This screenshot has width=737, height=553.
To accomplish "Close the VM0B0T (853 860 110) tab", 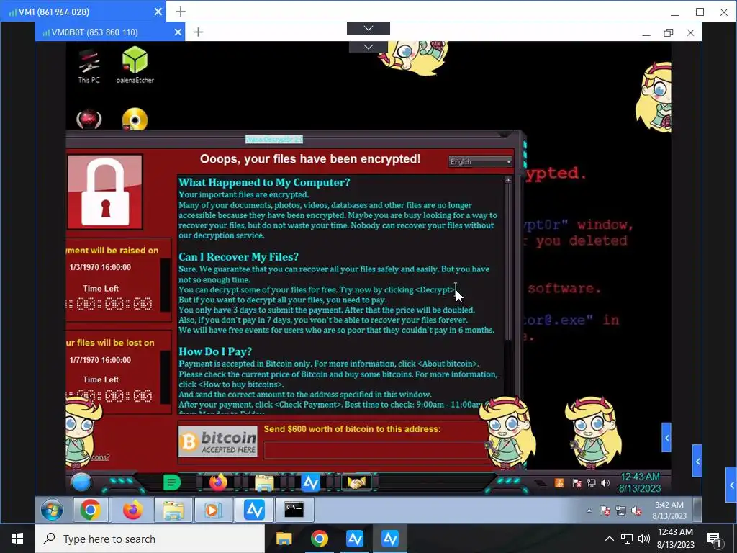I will pos(178,32).
